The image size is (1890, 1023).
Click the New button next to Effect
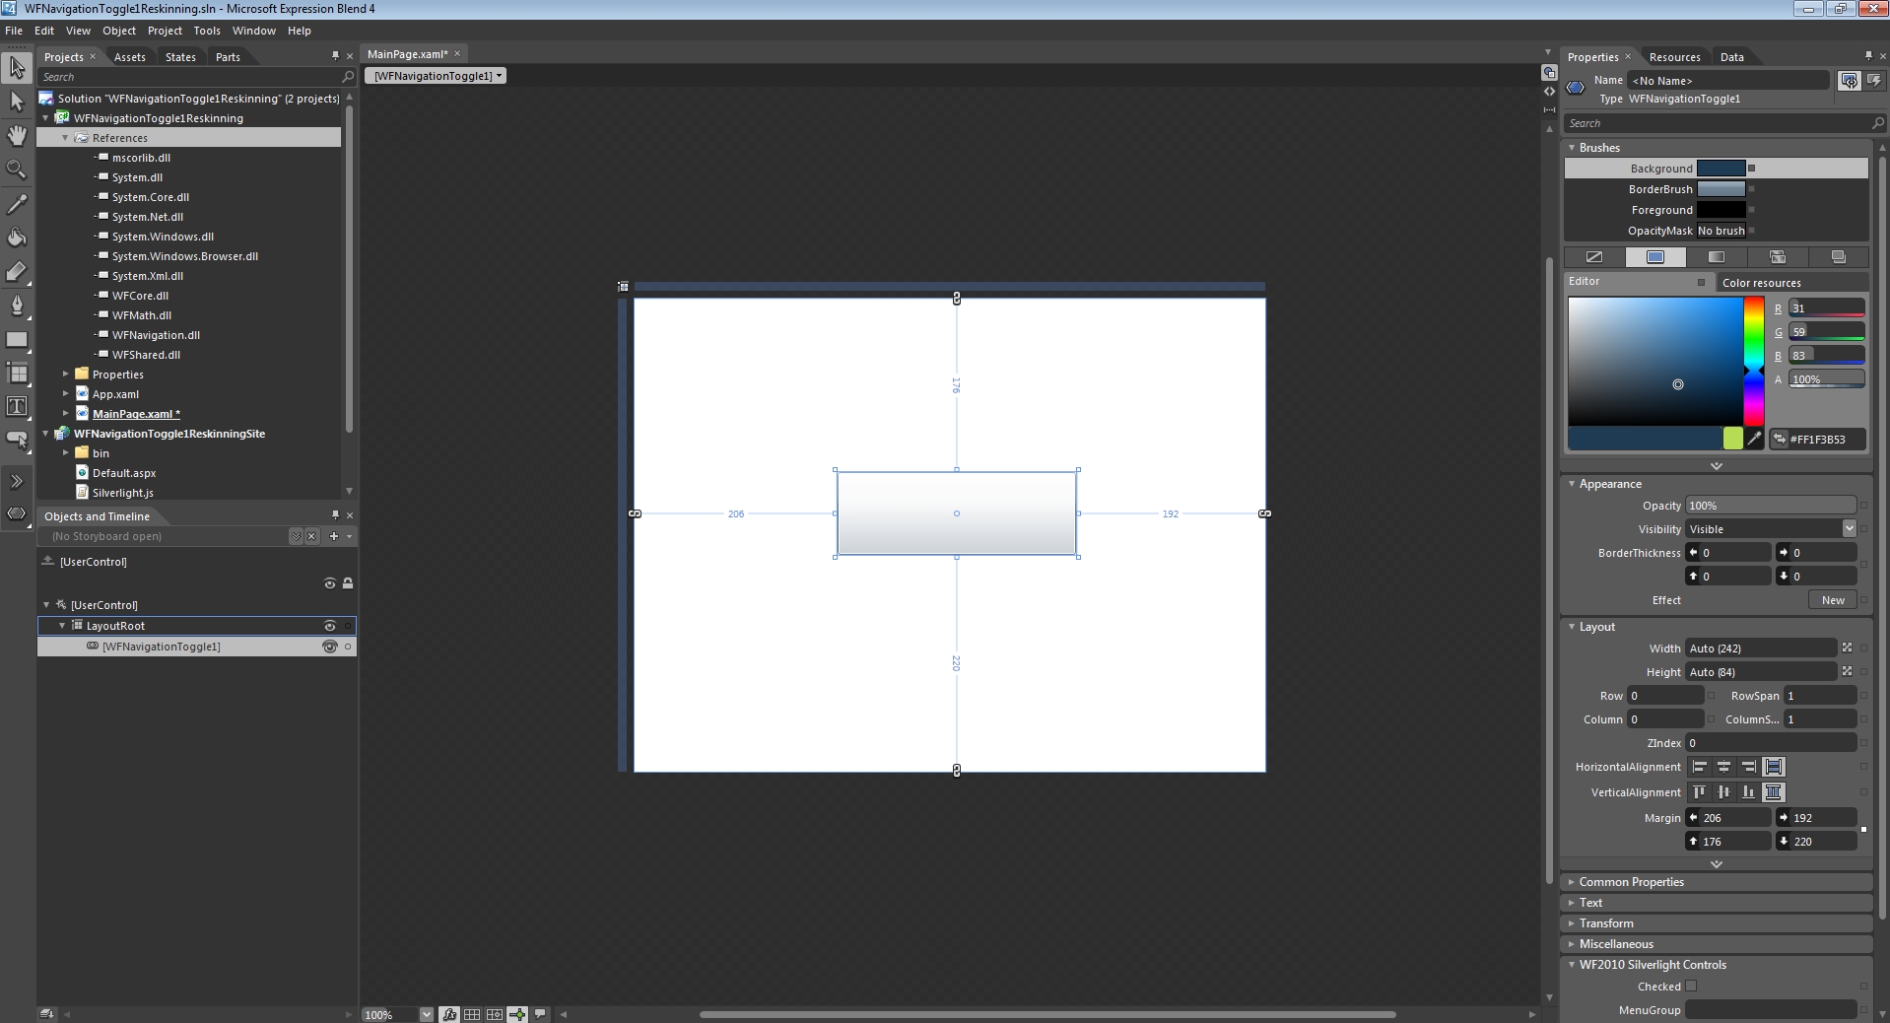click(1831, 600)
